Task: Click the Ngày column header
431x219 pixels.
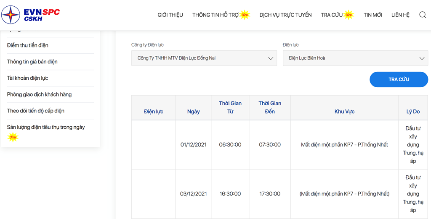Action: coord(194,112)
